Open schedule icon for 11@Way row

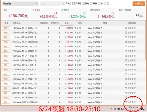pyautogui.click(x=126, y=28)
